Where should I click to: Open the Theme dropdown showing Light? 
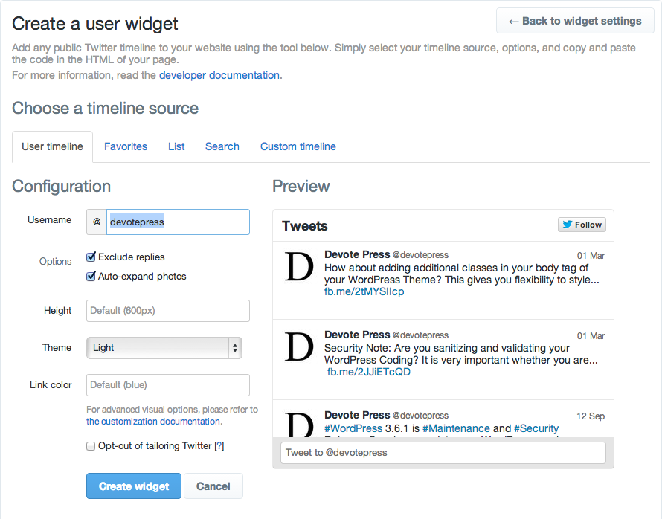(164, 348)
